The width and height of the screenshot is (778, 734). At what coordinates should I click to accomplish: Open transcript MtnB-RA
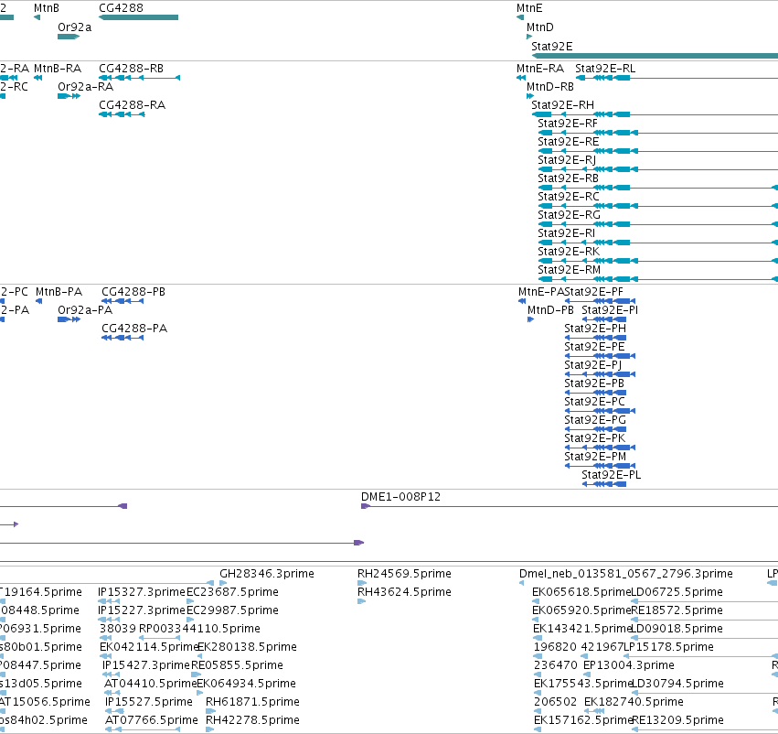(57, 68)
